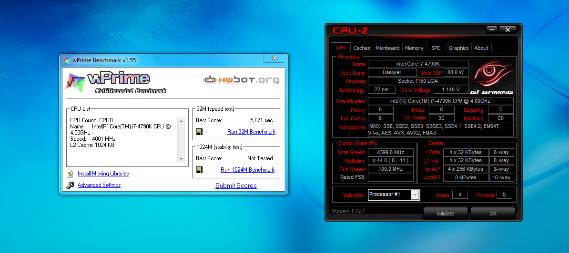Run the 1024M Benchmark

[247, 170]
